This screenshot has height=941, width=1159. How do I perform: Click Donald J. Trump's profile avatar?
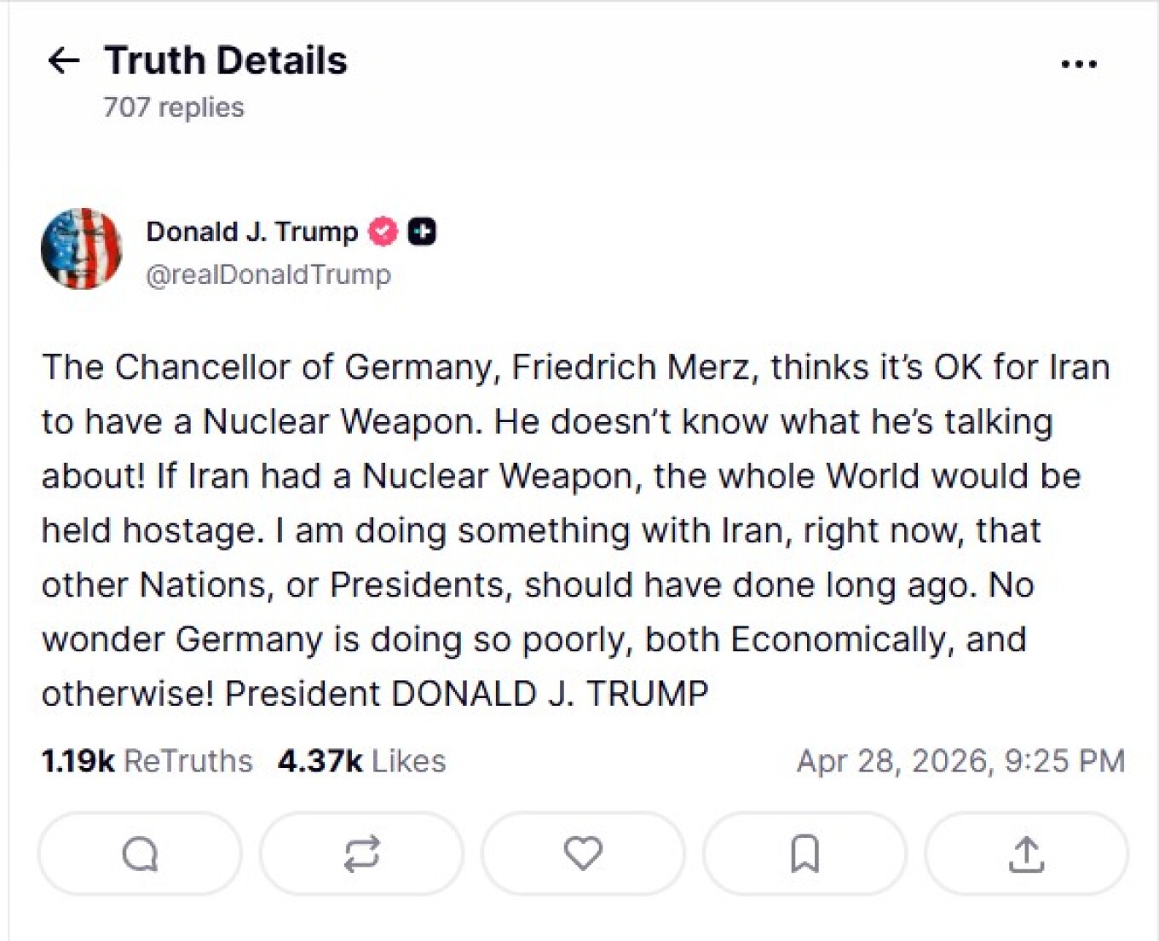(x=82, y=249)
